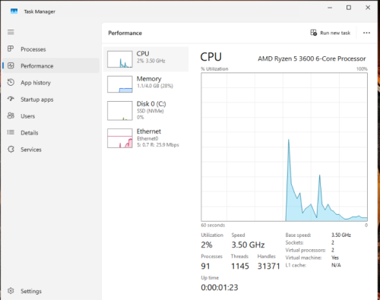
Task: Go to the Processes page
Action: pos(33,49)
